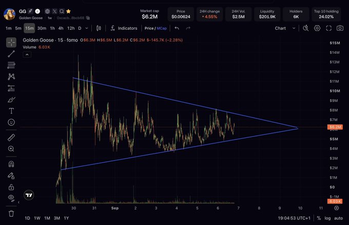Switch to 30m timeframe

(42, 28)
